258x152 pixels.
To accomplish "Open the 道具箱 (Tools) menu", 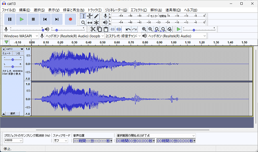I will pyautogui.click(x=173, y=10).
